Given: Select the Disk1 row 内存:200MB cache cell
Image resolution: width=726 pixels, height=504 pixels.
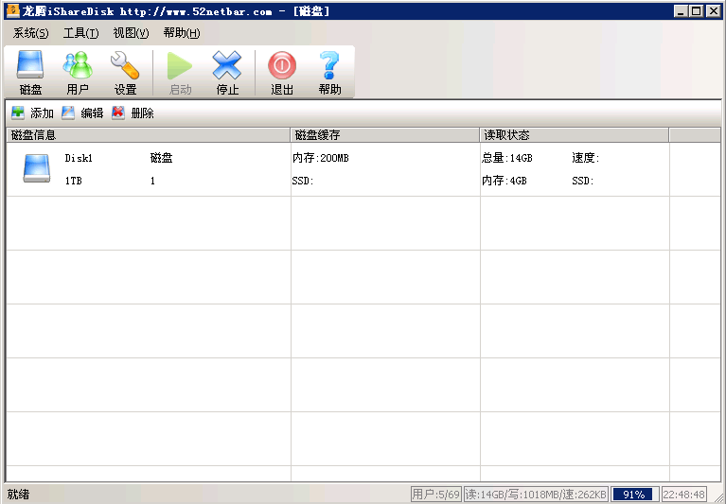Looking at the screenshot, I should coord(321,159).
